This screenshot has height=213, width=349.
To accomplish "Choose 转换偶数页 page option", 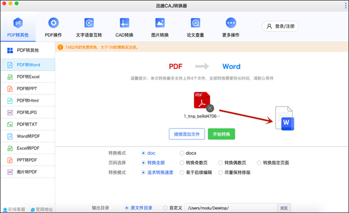I will click(x=220, y=163).
